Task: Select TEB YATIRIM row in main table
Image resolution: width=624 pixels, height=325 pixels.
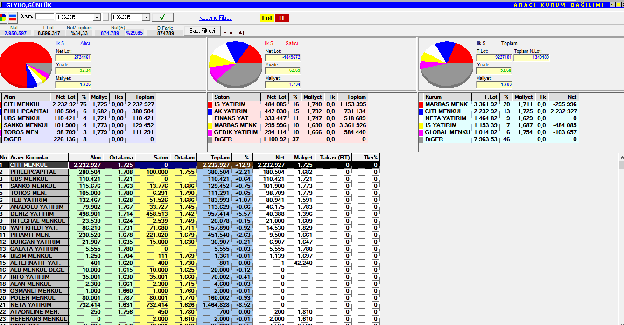Action: pyautogui.click(x=189, y=200)
